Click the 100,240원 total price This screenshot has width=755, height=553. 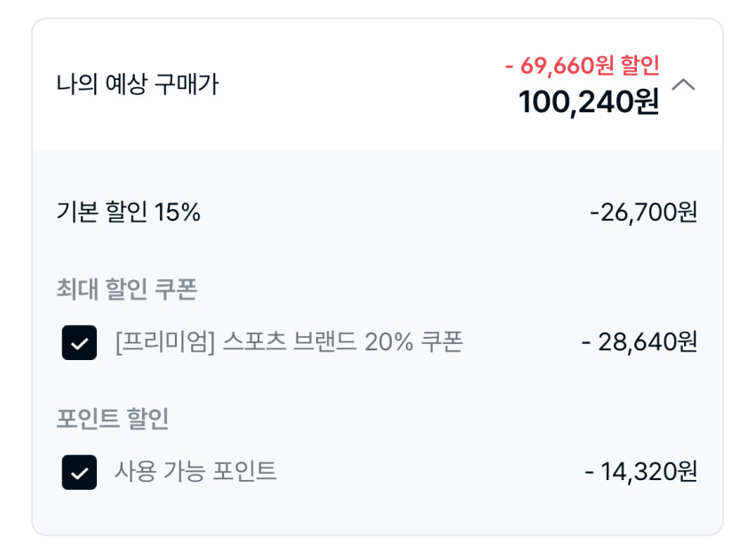click(x=589, y=102)
